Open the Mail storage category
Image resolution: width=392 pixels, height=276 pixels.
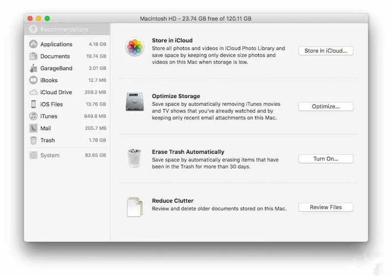tap(67, 128)
